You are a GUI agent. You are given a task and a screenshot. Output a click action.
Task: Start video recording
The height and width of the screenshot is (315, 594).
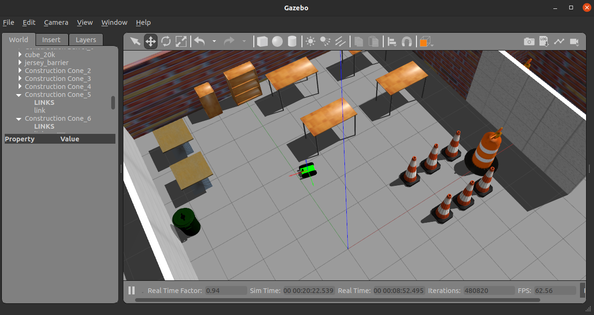[574, 42]
